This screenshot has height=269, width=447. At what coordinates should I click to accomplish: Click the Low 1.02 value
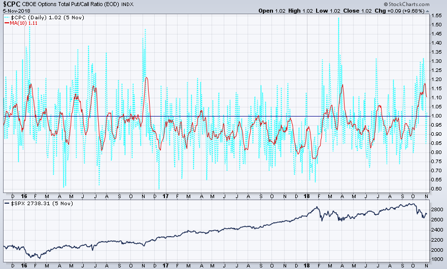(x=328, y=11)
